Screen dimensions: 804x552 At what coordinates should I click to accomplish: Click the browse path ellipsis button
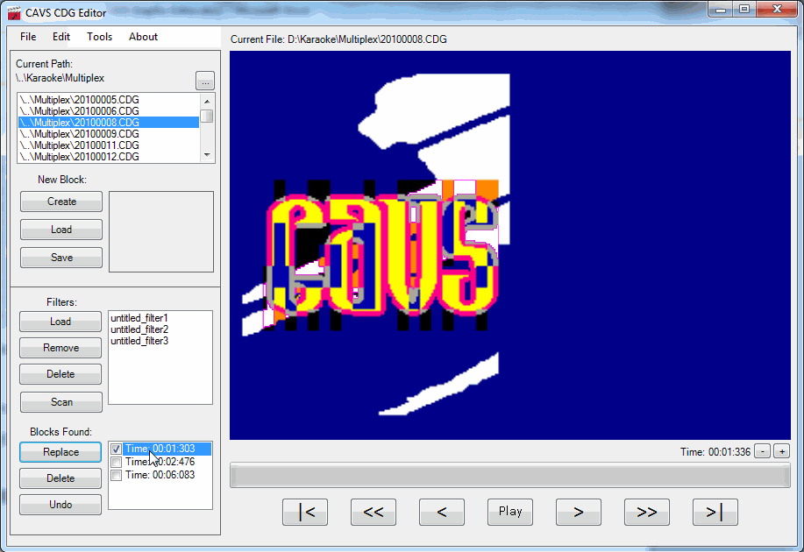tap(205, 81)
